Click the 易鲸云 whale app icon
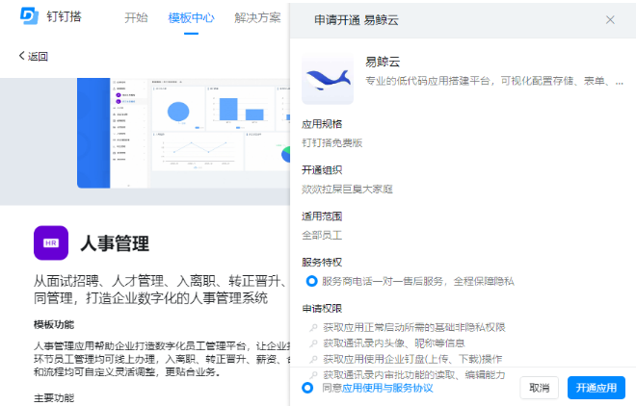Viewport: 636px width, 406px height. [x=328, y=79]
